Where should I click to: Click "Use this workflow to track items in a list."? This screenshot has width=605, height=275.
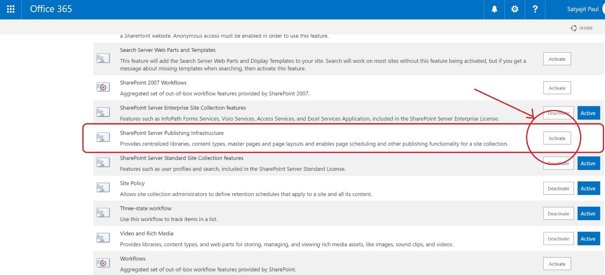(x=169, y=219)
